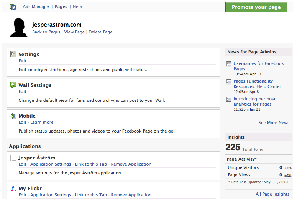Screen dimensions: 297x199
Task: Click the jesperastrom.com page title
Action: coord(57,25)
